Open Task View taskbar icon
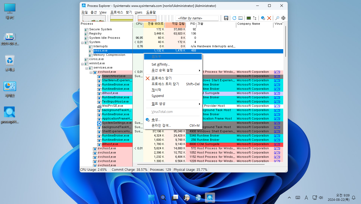The height and width of the screenshot is (204, 361). 175,198
